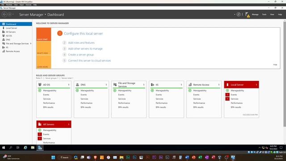Open the IIS sidebar icon
The image size is (286, 161).
pyautogui.click(x=3, y=47)
